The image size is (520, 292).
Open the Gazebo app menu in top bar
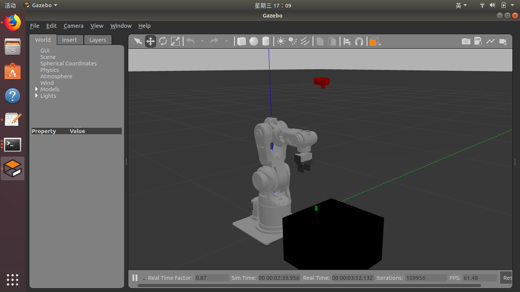coord(40,5)
